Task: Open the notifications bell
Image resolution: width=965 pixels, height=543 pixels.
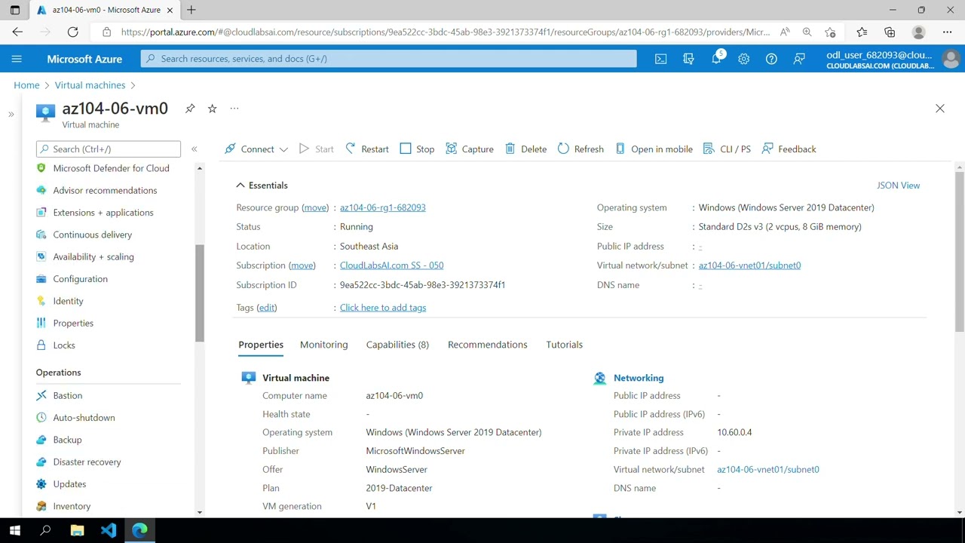Action: coord(716,59)
